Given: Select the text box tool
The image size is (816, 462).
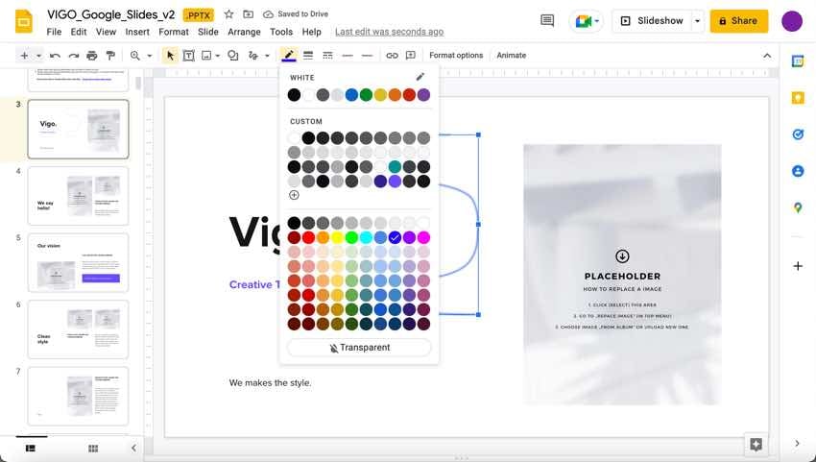Looking at the screenshot, I should (x=188, y=56).
